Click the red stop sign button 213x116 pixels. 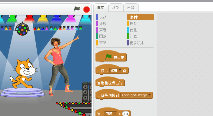pos(87,9)
